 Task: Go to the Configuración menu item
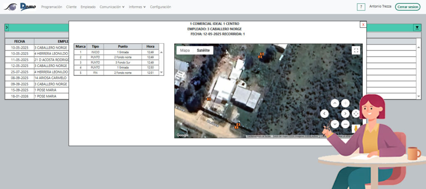pyautogui.click(x=160, y=7)
